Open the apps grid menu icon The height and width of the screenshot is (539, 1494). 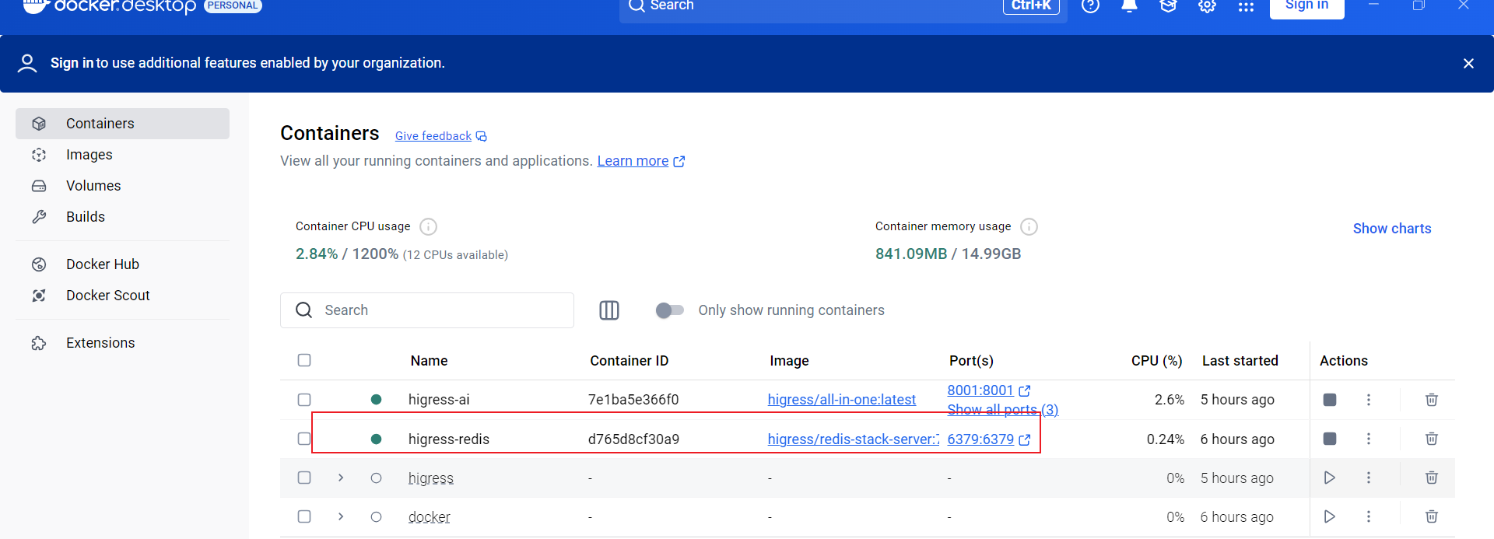click(1246, 6)
